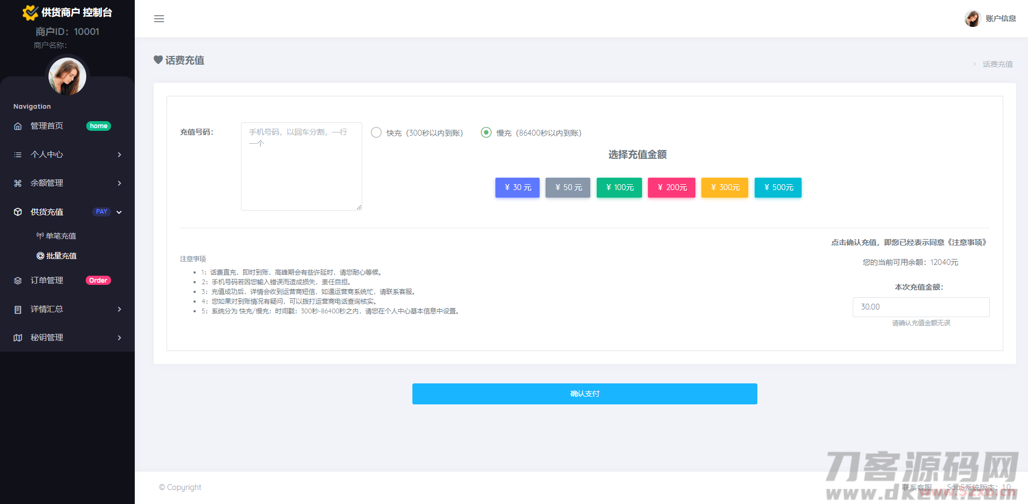
Task: Click the document icon beside 详情汇总
Action: click(x=18, y=310)
